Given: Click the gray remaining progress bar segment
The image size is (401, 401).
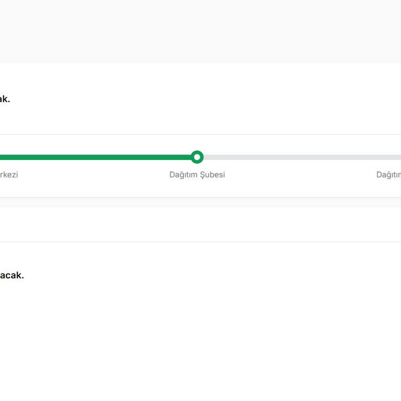Looking at the screenshot, I should [x=302, y=157].
